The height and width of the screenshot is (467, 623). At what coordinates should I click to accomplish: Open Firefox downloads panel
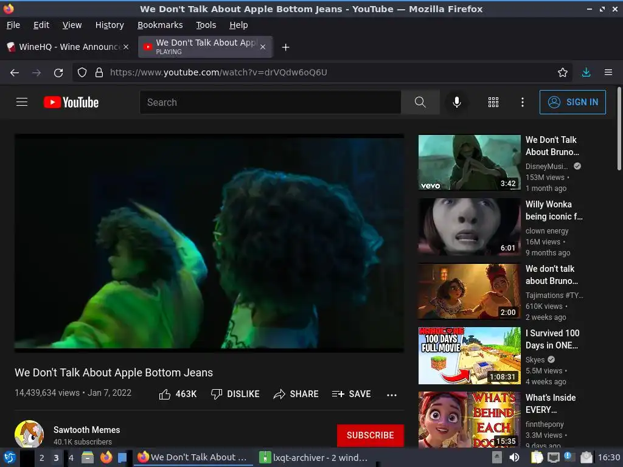(586, 72)
